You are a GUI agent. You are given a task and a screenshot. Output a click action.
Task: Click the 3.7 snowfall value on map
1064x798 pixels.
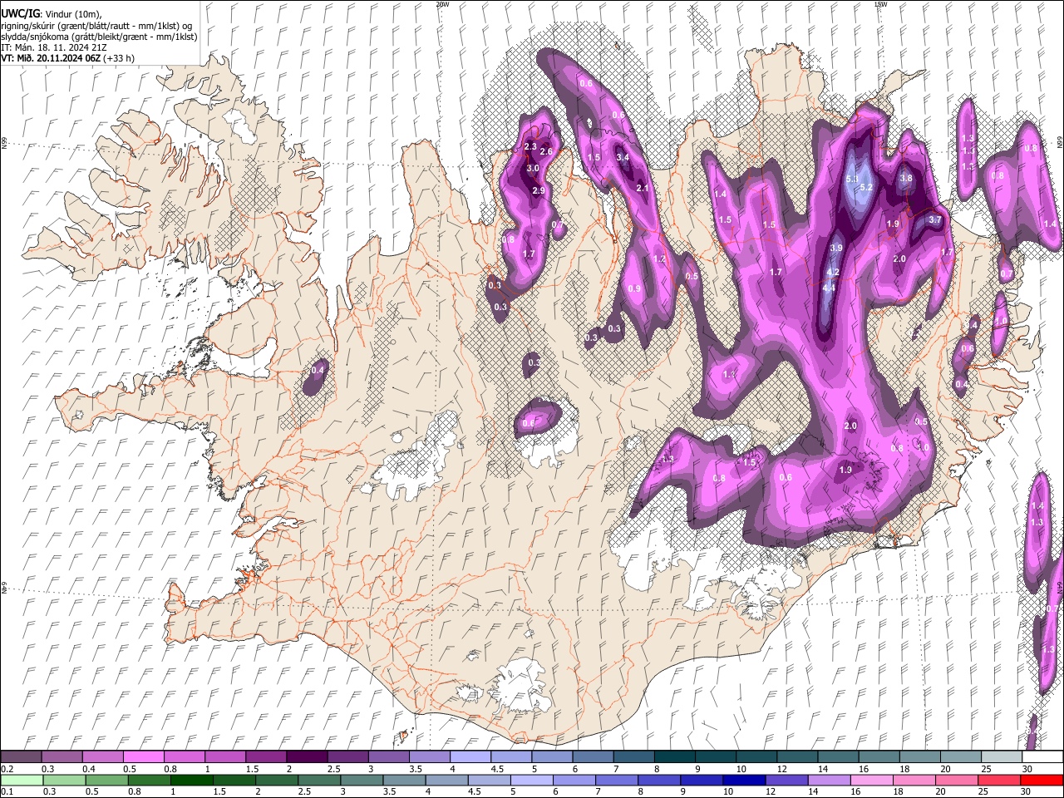coord(934,219)
